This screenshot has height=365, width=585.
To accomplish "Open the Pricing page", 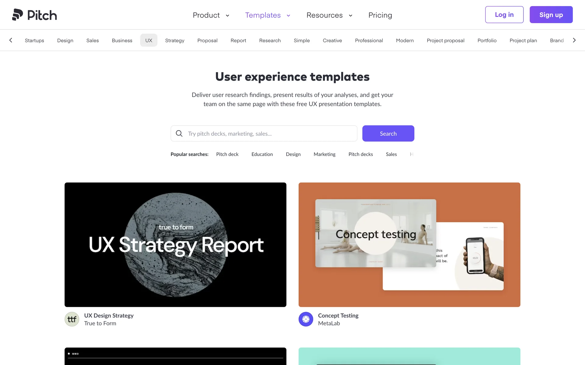I will click(380, 15).
